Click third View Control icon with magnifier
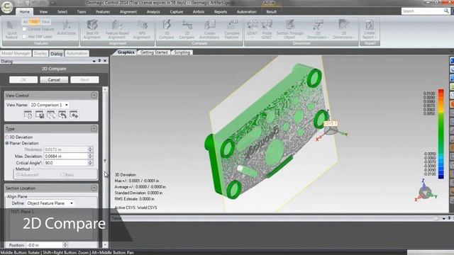The height and width of the screenshot is (255, 454). coord(51,115)
